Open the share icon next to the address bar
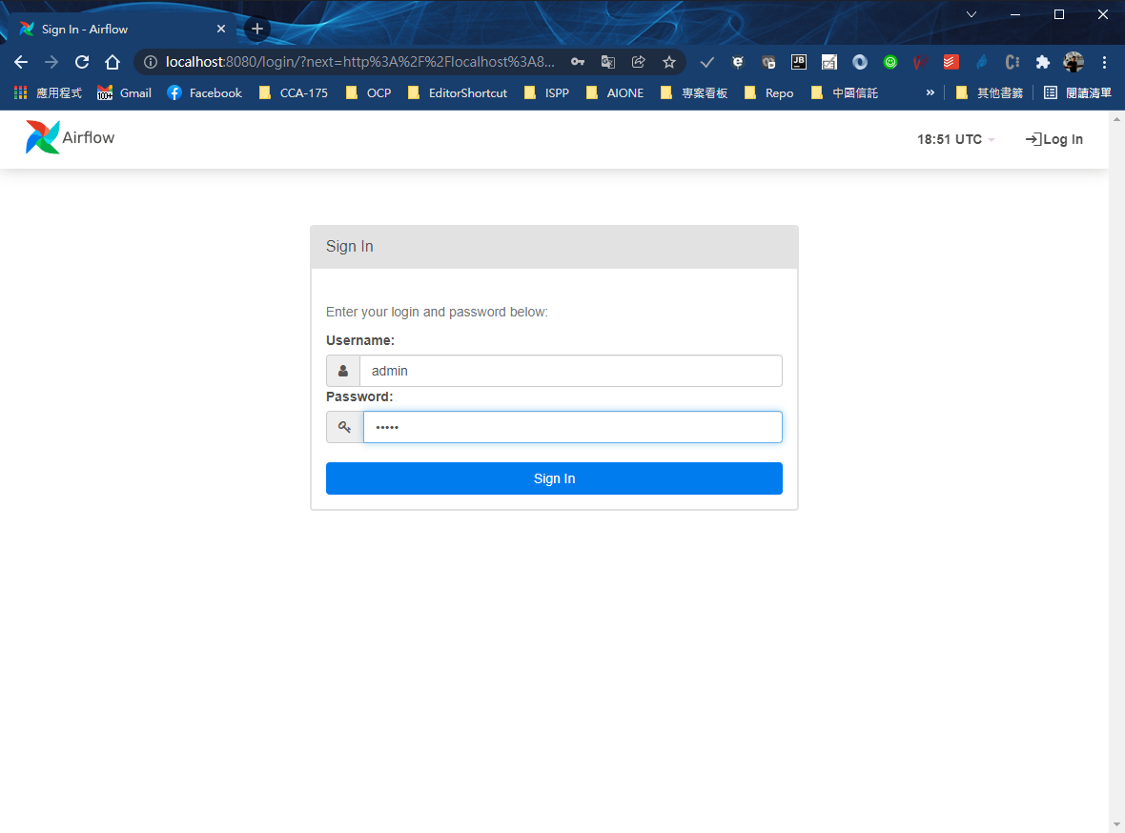 point(639,61)
